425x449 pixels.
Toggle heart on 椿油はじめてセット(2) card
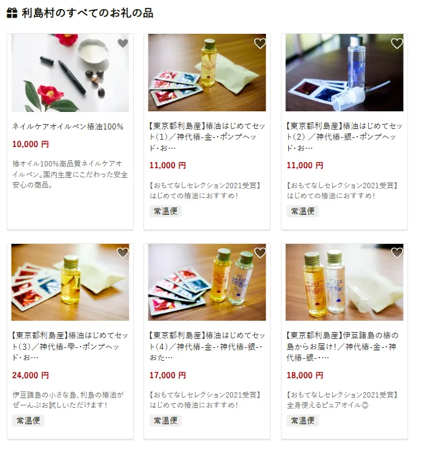pyautogui.click(x=397, y=43)
